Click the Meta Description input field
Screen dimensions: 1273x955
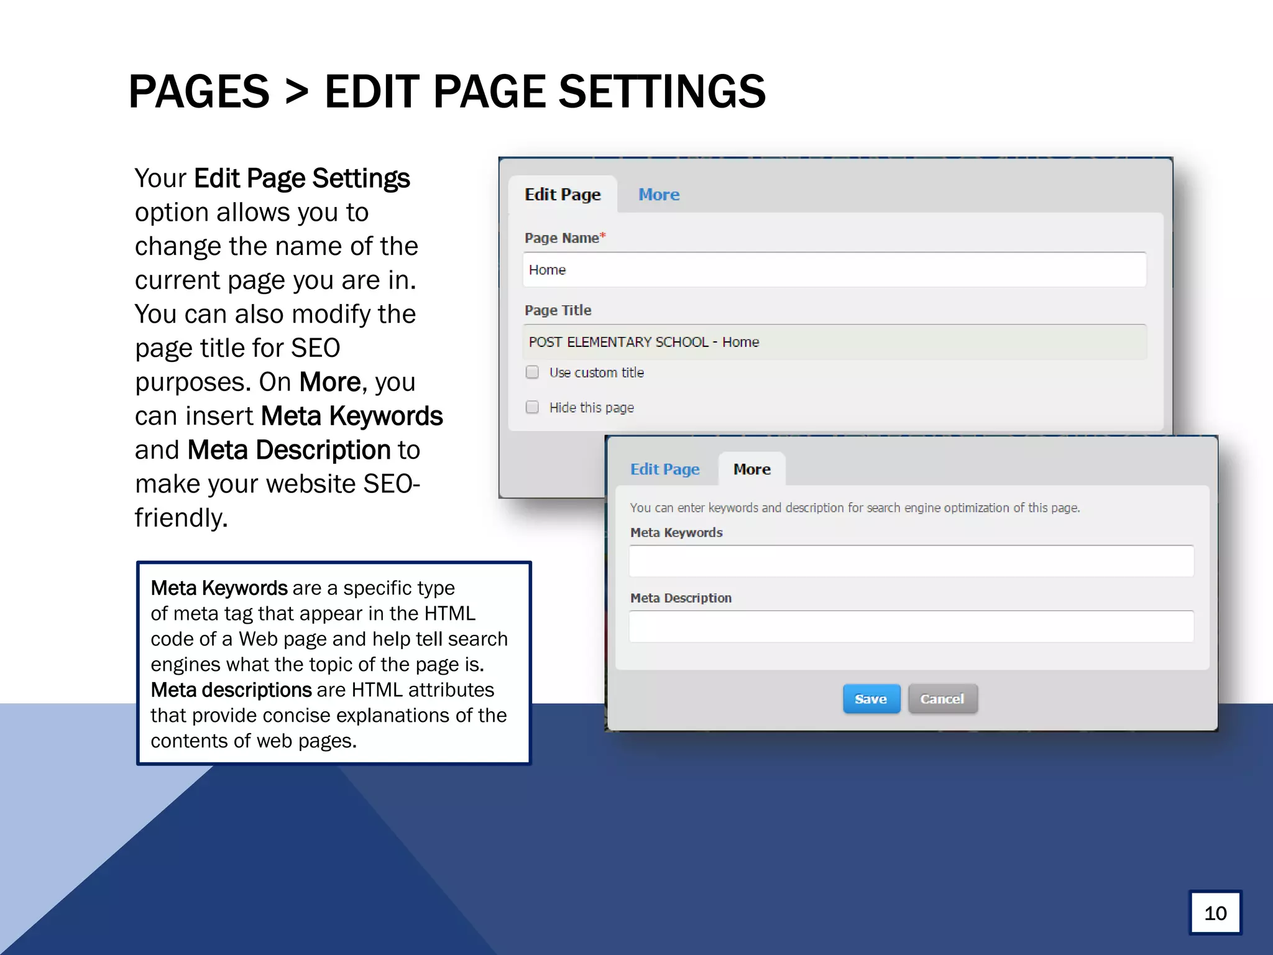tap(911, 627)
